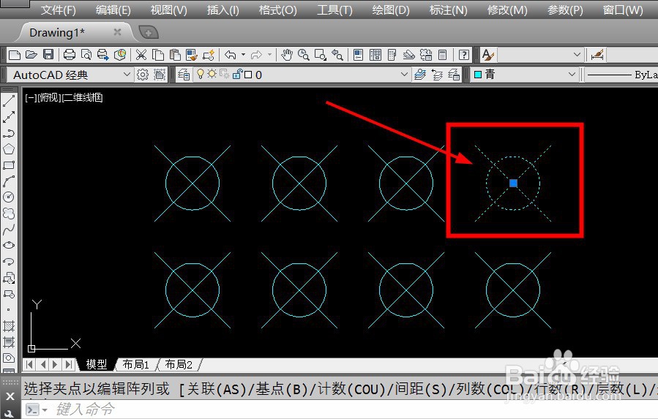Screen dimensions: 658x419
Task: Click Zoom Previous icon
Action: 337,55
